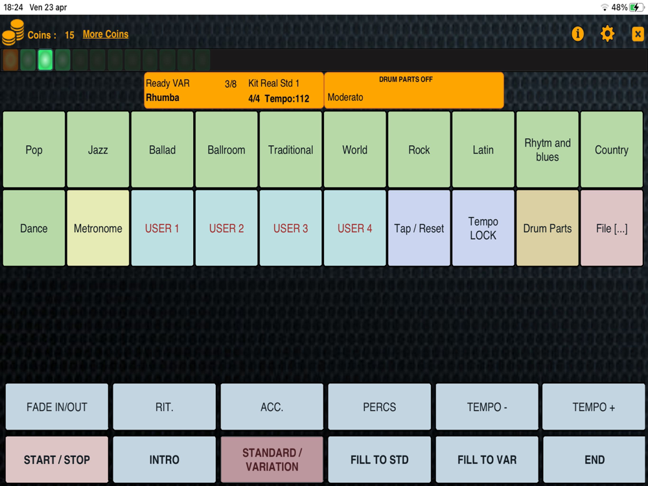Toggle the PERCS percussion button
Viewport: 648px width, 486px height.
[379, 407]
